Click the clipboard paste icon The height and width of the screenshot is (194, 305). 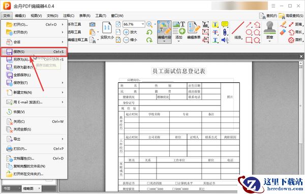92,32
